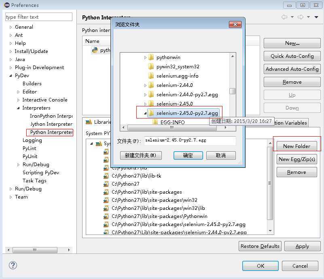Expand the selenium-2.44.0 folder
The height and width of the screenshot is (279, 324).
point(145,85)
